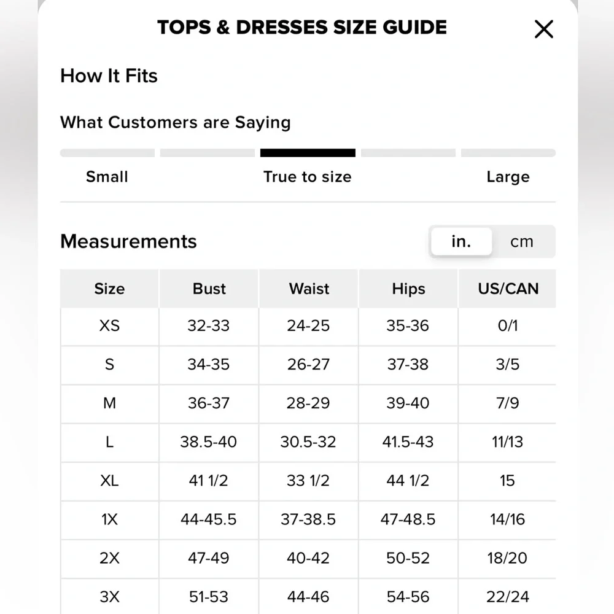Select the M size row label

pyautogui.click(x=109, y=403)
